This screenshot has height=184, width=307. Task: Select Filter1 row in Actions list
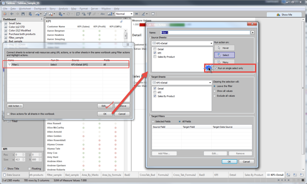coord(68,64)
